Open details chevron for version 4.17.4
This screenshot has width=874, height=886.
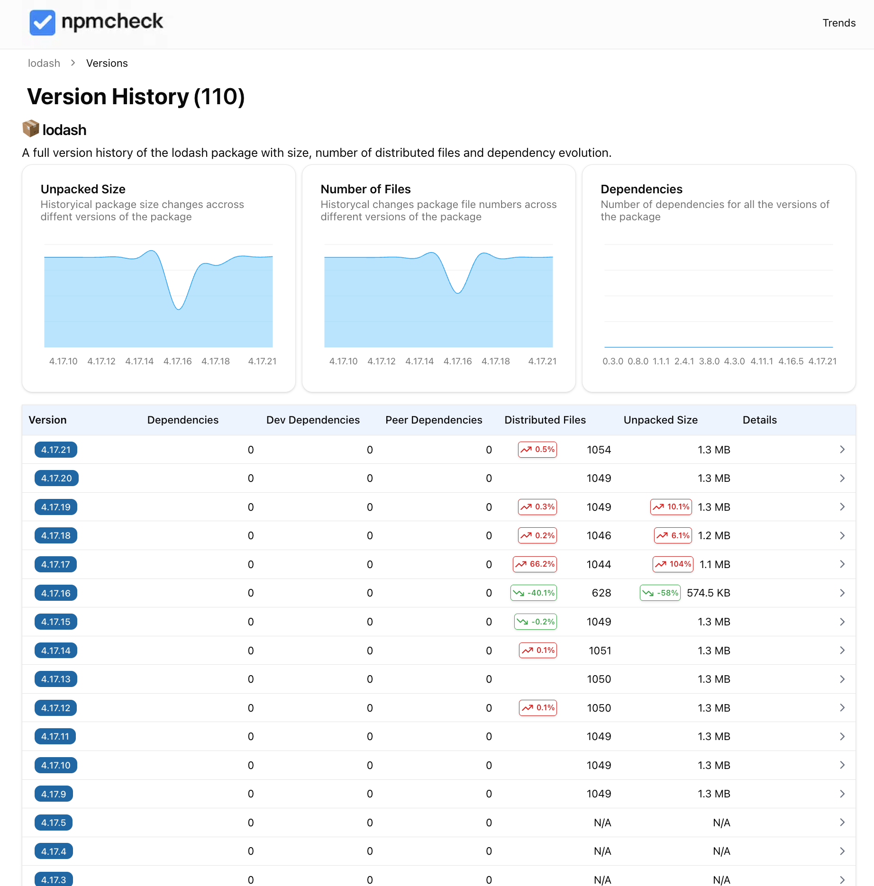pos(842,851)
